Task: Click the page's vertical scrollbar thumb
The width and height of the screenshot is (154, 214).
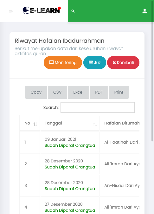Action: [x=152, y=71]
